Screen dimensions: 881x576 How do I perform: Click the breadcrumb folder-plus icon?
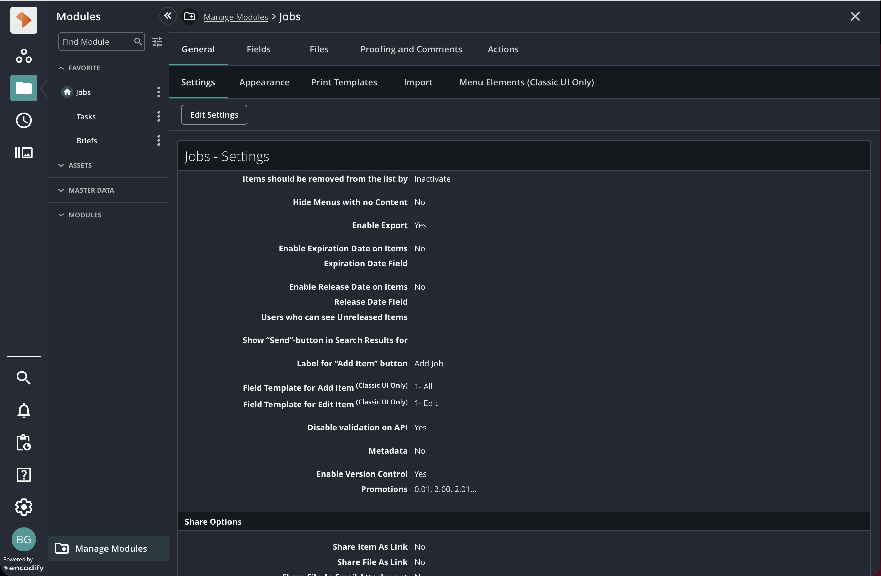coord(190,17)
